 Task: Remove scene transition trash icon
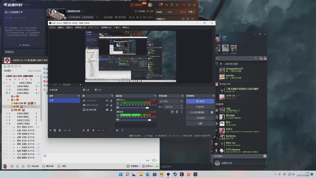(x=177, y=112)
